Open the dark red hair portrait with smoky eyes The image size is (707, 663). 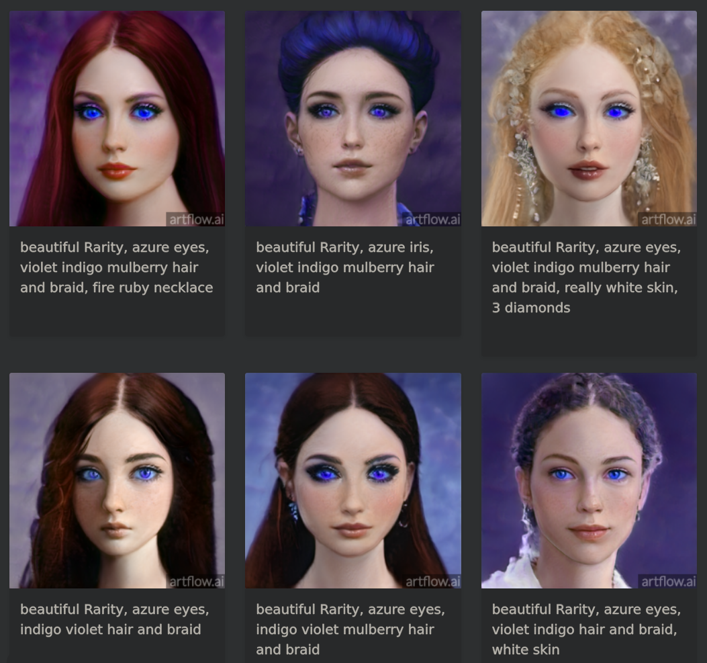coord(353,480)
